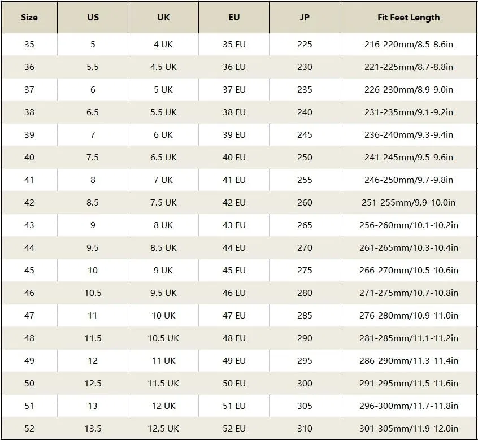Click the 42 EU cell
The width and height of the screenshot is (478, 440).
tap(234, 202)
